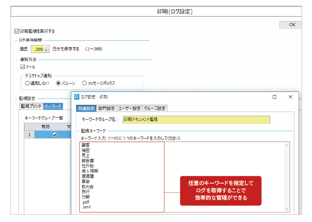312x222 pixels.
Task: Click the keyword 顧客 in the list
Action: pyautogui.click(x=86, y=145)
